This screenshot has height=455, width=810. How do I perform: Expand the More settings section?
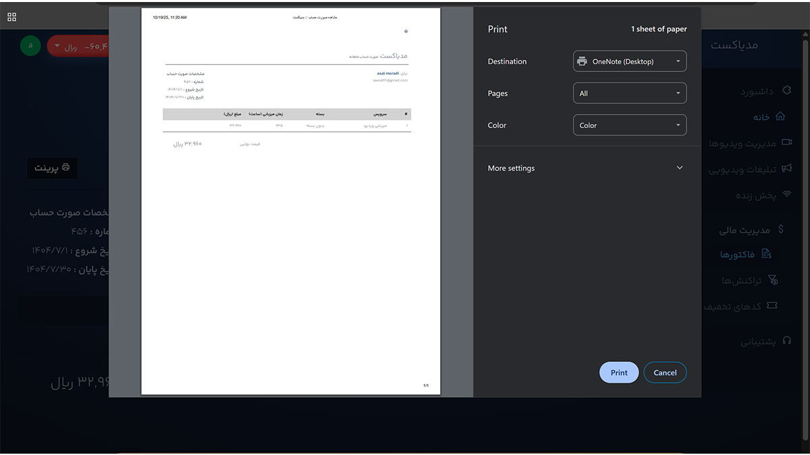coord(586,169)
